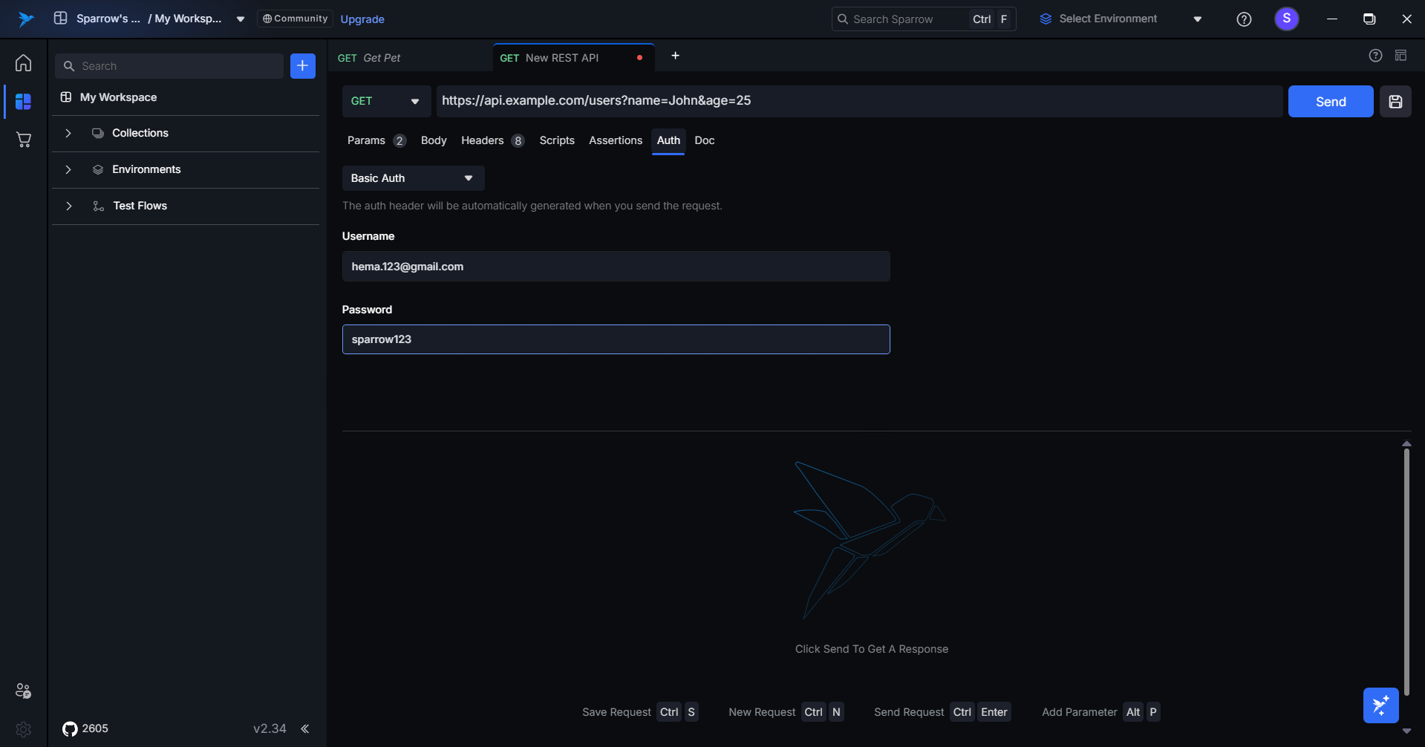Viewport: 1425px width, 747px height.
Task: Expand the Collections tree section
Action: click(x=68, y=133)
